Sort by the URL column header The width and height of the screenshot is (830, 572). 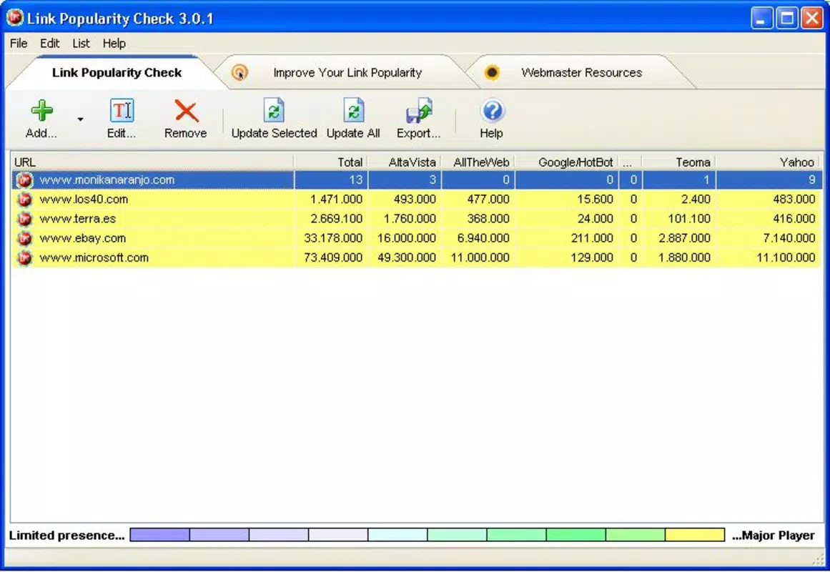pyautogui.click(x=152, y=162)
